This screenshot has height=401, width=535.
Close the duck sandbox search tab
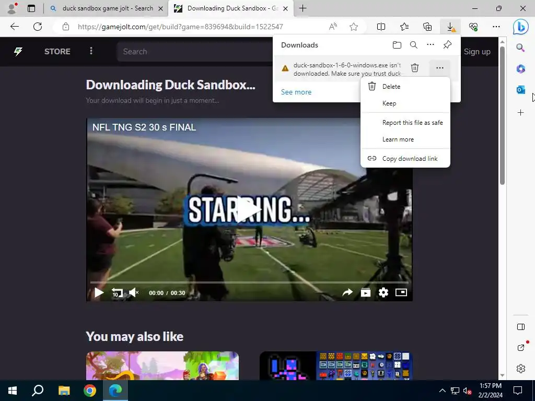[x=161, y=8]
